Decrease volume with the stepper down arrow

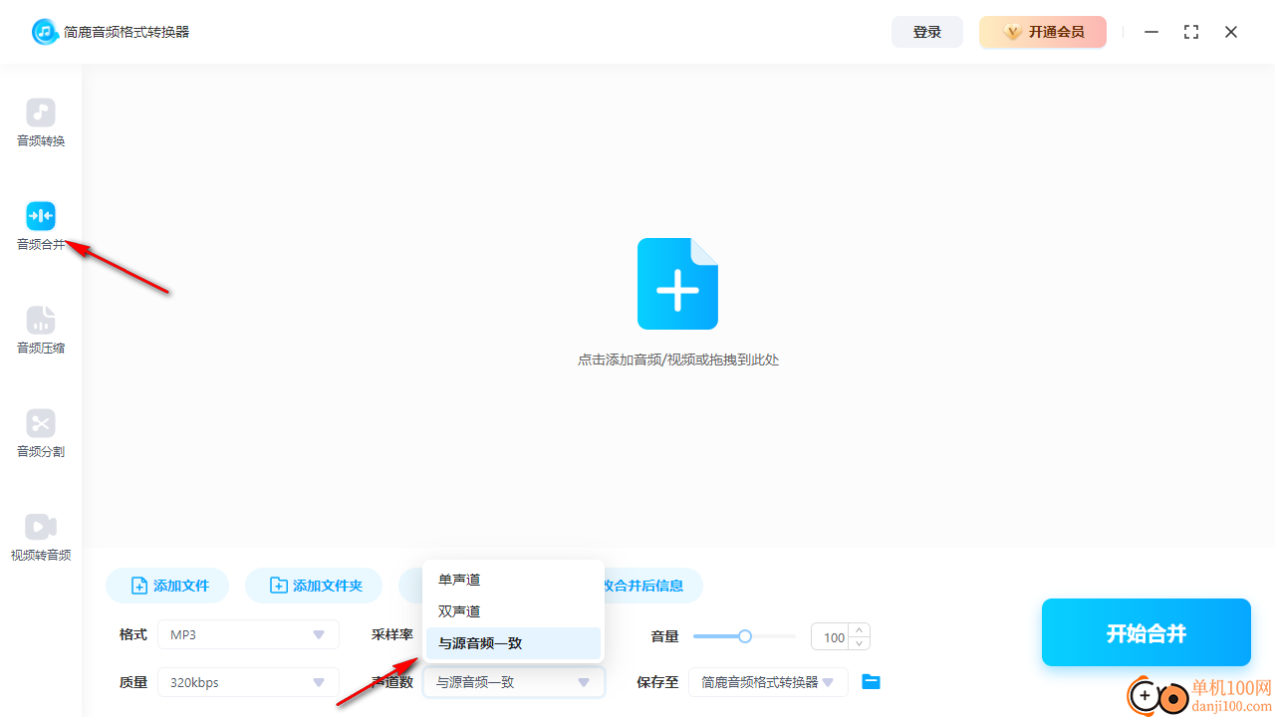(x=860, y=643)
